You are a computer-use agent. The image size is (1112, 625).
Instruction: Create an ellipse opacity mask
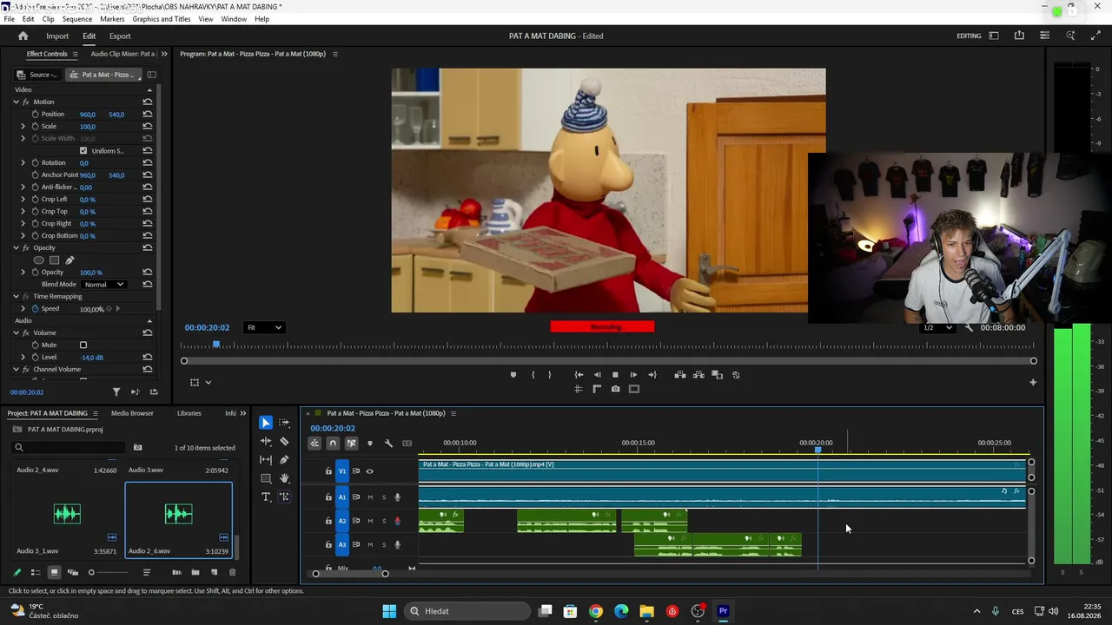[38, 260]
